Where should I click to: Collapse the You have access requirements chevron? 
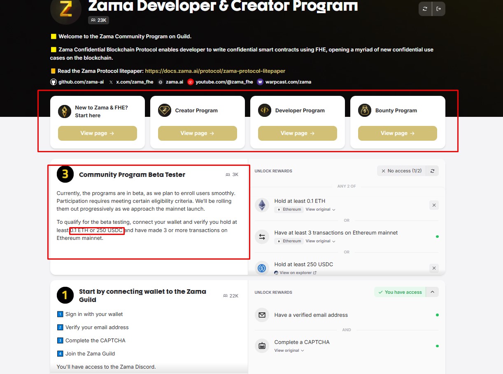coord(432,292)
